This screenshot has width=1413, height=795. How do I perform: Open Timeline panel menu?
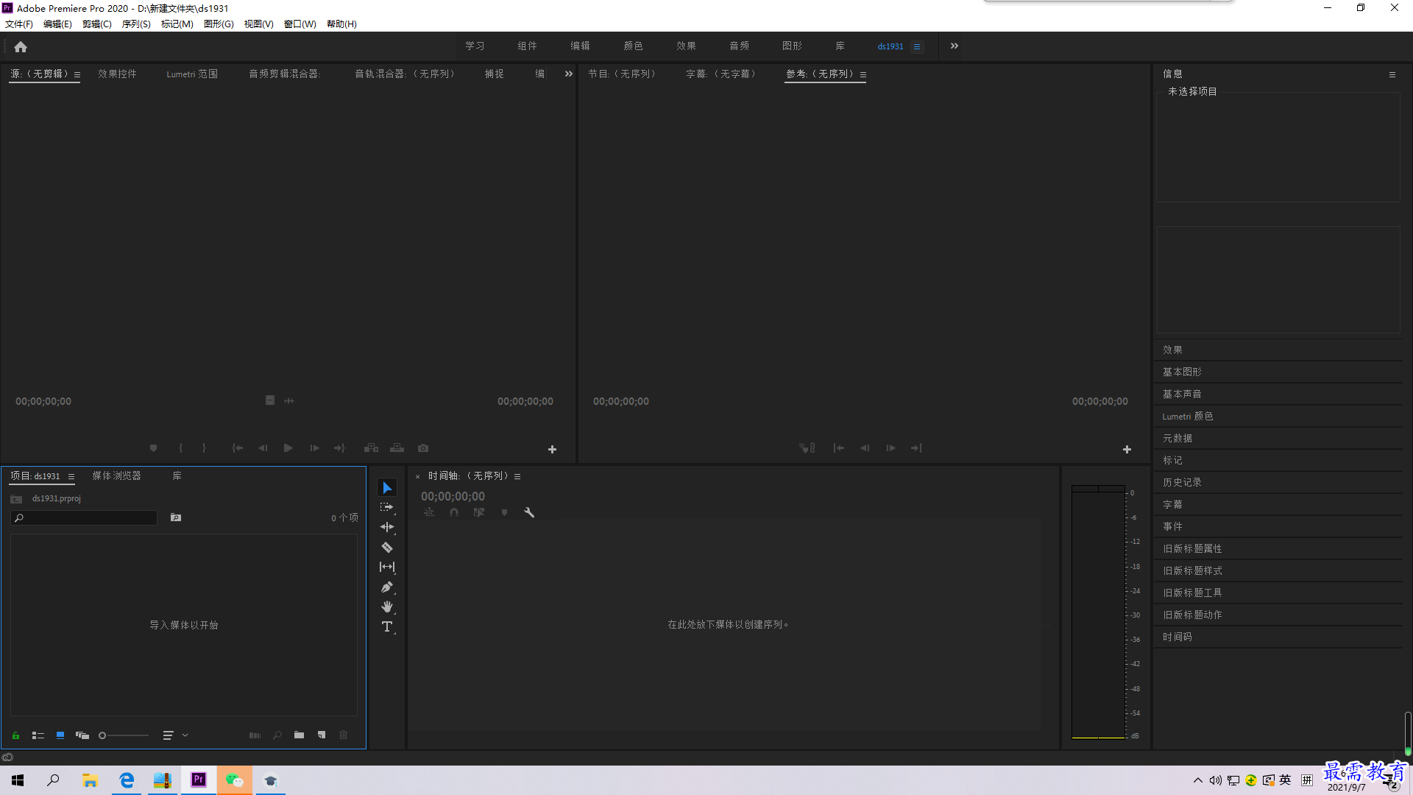coord(517,476)
